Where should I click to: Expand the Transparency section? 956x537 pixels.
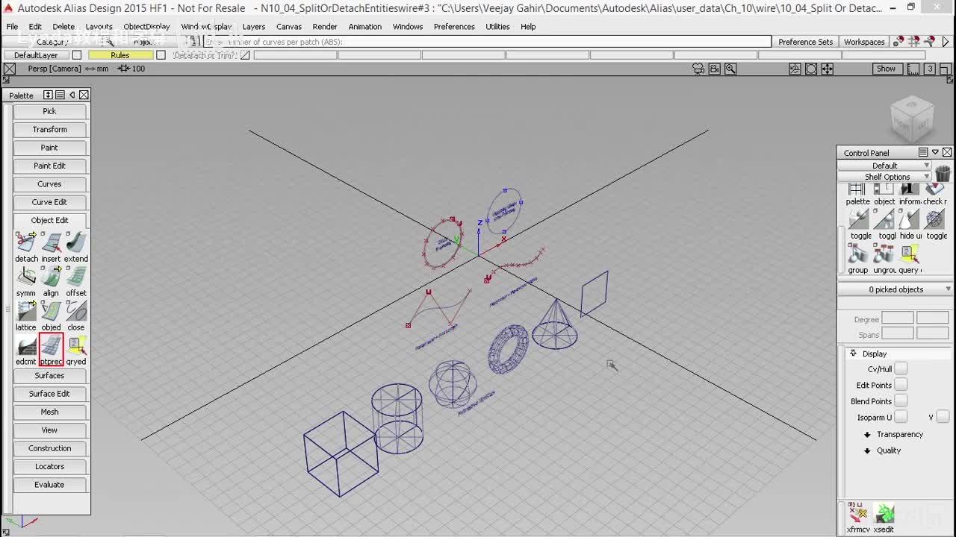(x=867, y=434)
